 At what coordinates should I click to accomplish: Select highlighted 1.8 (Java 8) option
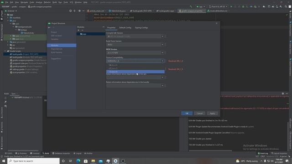[x=136, y=72]
